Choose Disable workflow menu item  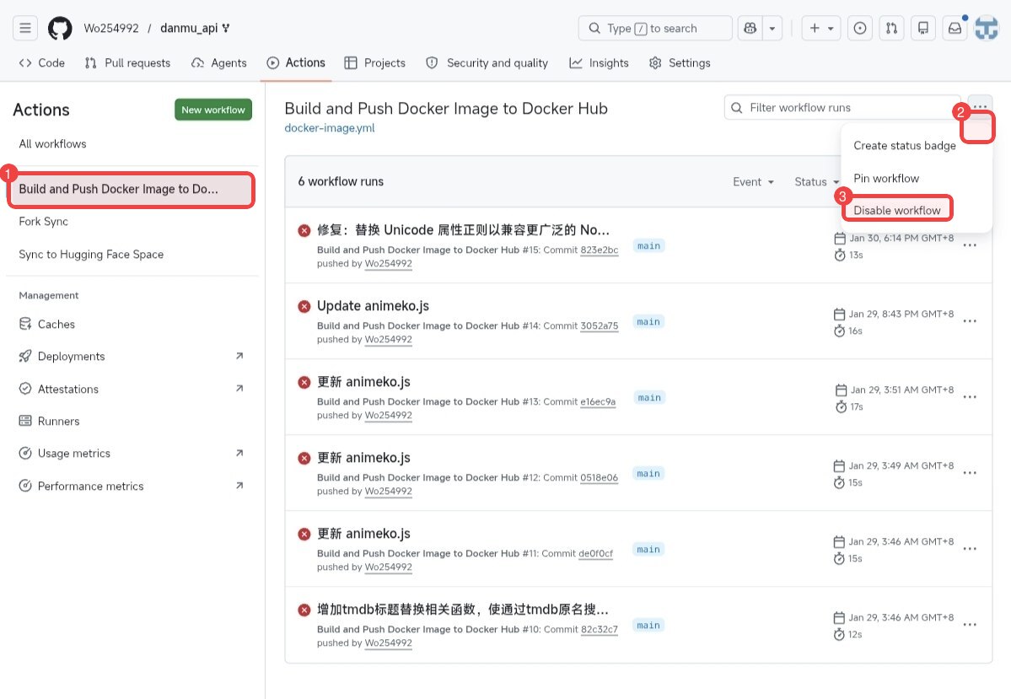click(897, 210)
